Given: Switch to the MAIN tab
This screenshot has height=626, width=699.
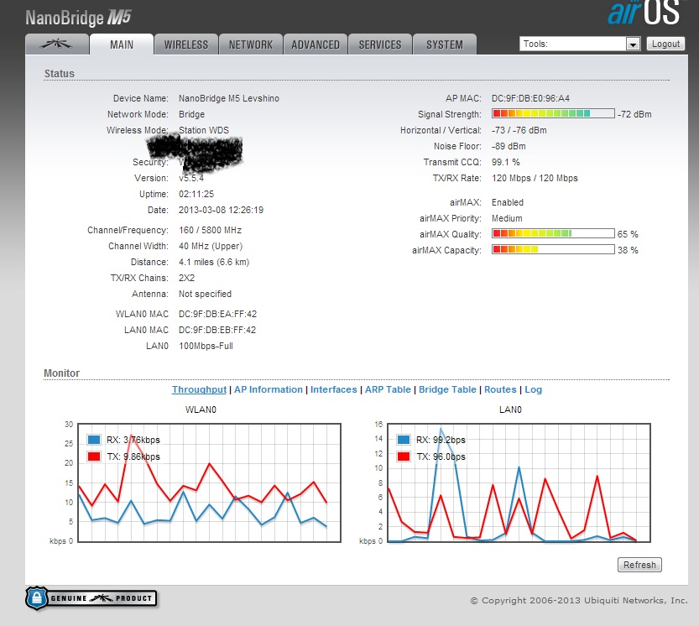Looking at the screenshot, I should (x=122, y=44).
